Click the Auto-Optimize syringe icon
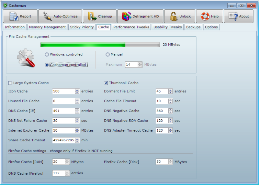Screen dimensions: 259x185 tap(48, 16)
